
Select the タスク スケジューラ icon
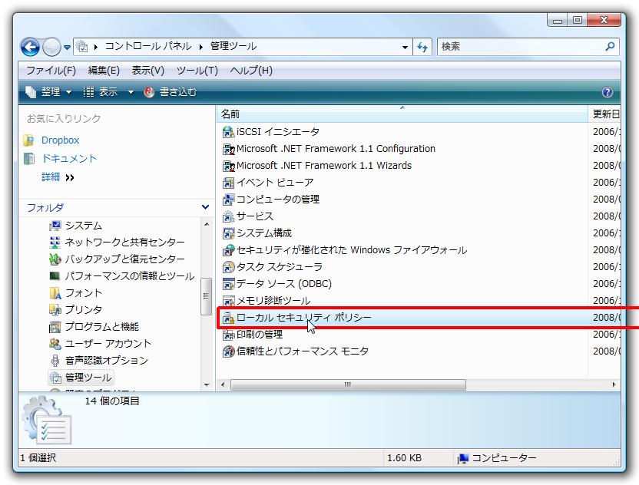228,267
